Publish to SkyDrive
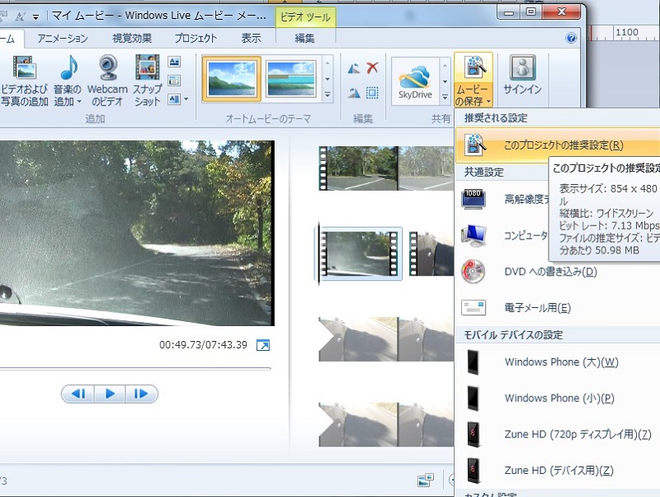Image resolution: width=660 pixels, height=497 pixels. point(415,81)
